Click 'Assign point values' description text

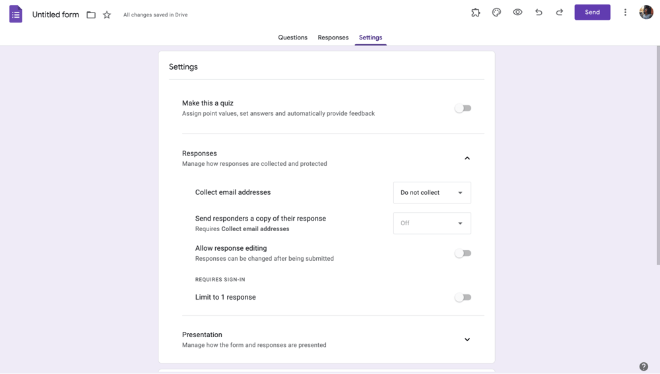279,113
